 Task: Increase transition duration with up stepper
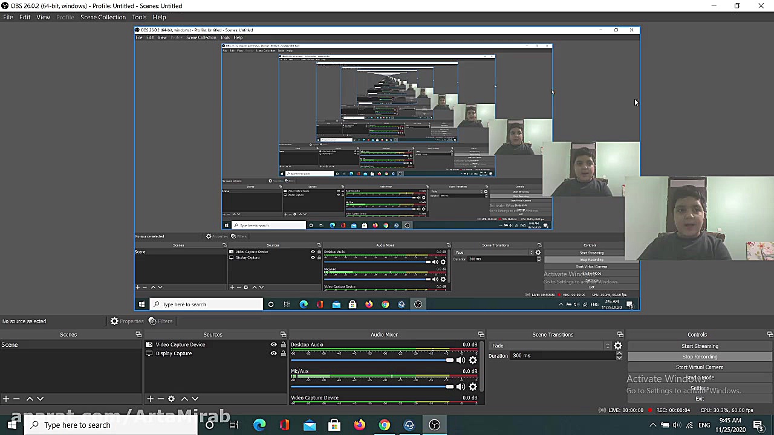(619, 353)
